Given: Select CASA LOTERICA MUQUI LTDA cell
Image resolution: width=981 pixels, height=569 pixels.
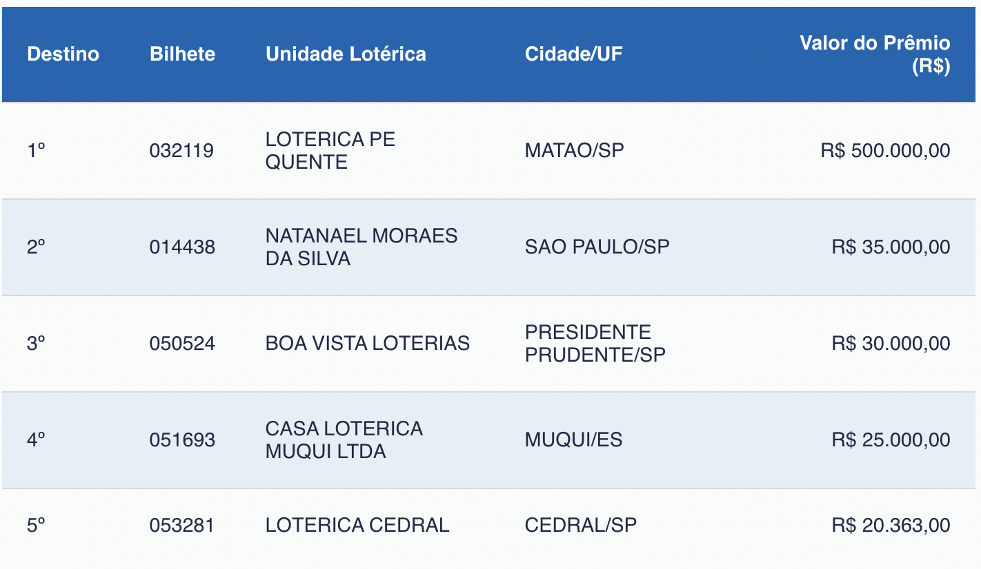Looking at the screenshot, I should tap(344, 440).
